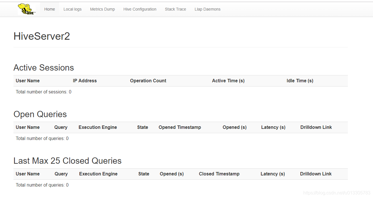The height and width of the screenshot is (198, 373).
Task: Open Hive Configuration page
Action: pos(140,9)
